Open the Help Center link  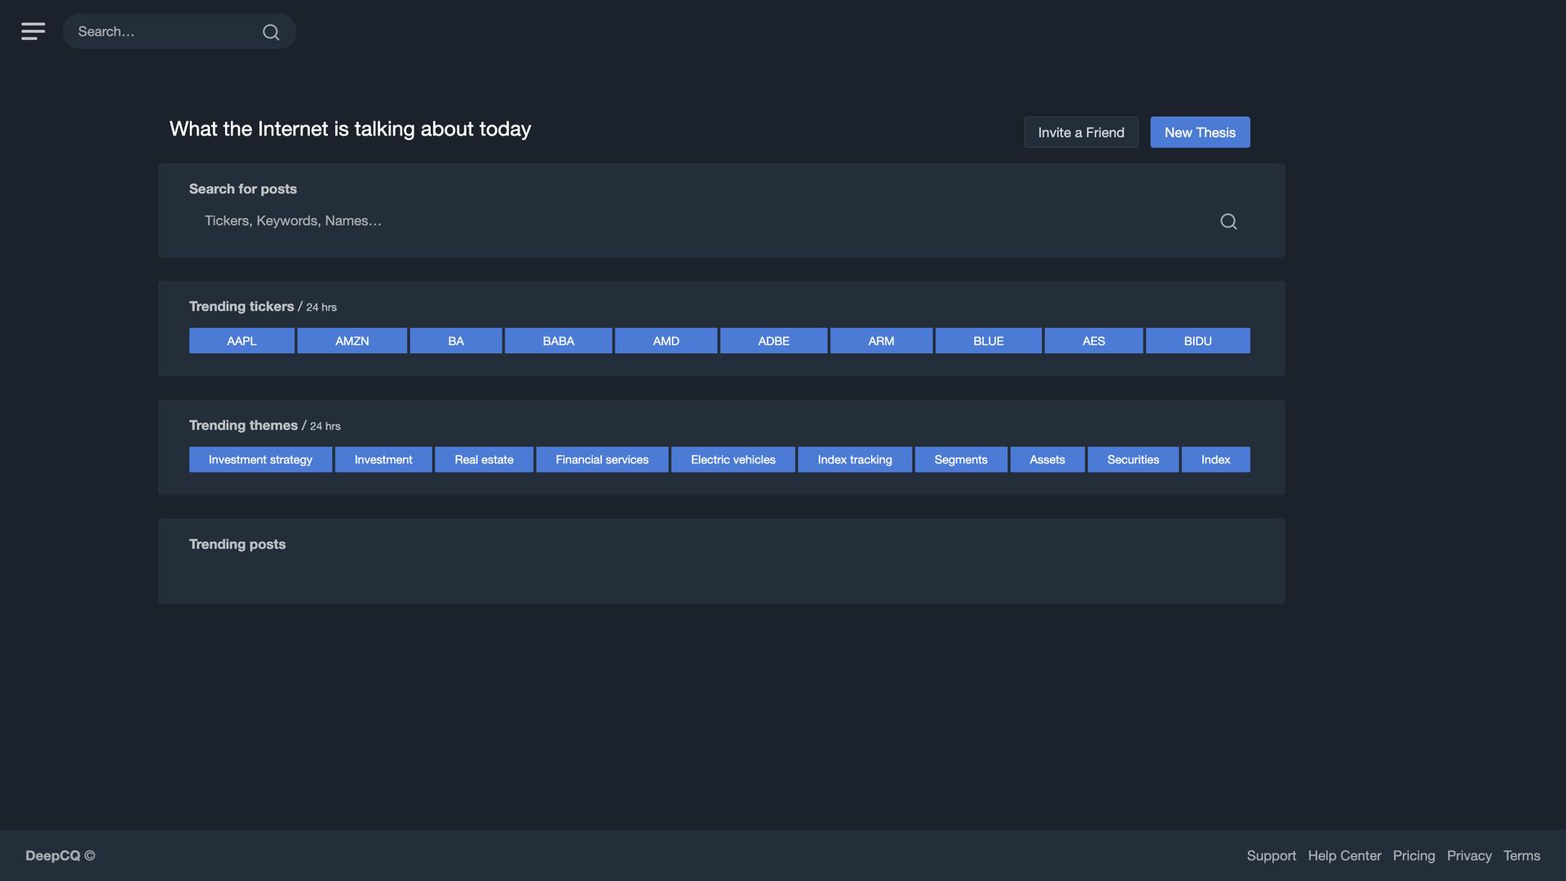point(1344,856)
